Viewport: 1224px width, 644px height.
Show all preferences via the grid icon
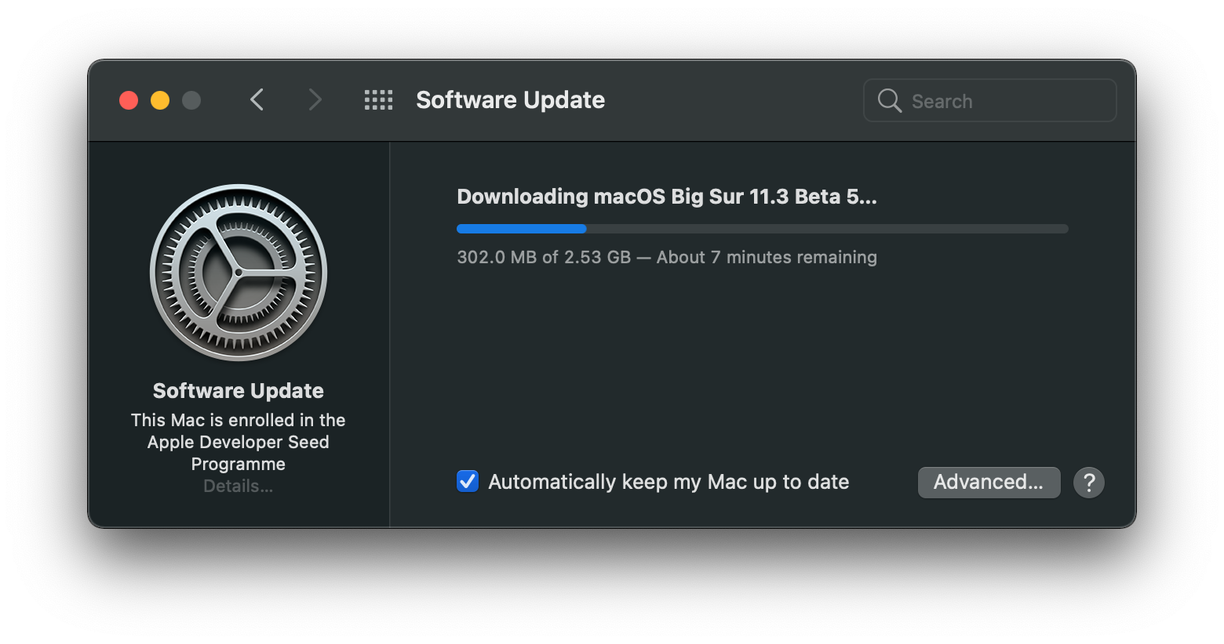tap(378, 100)
